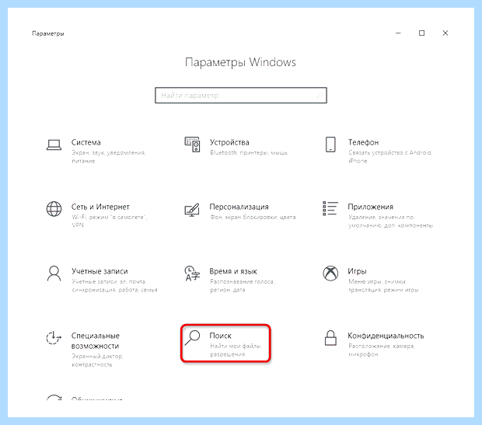The width and height of the screenshot is (482, 425).
Task: Open the Устройства keyboard-speaker icon
Action: point(192,145)
